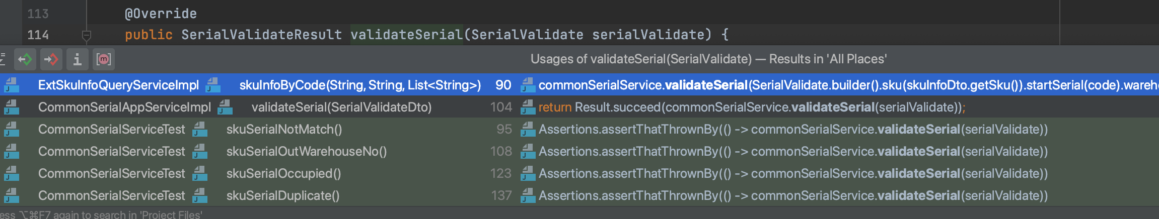The image size is (1159, 219).
Task: Toggle the read access filter (green arrow)
Action: [x=25, y=59]
